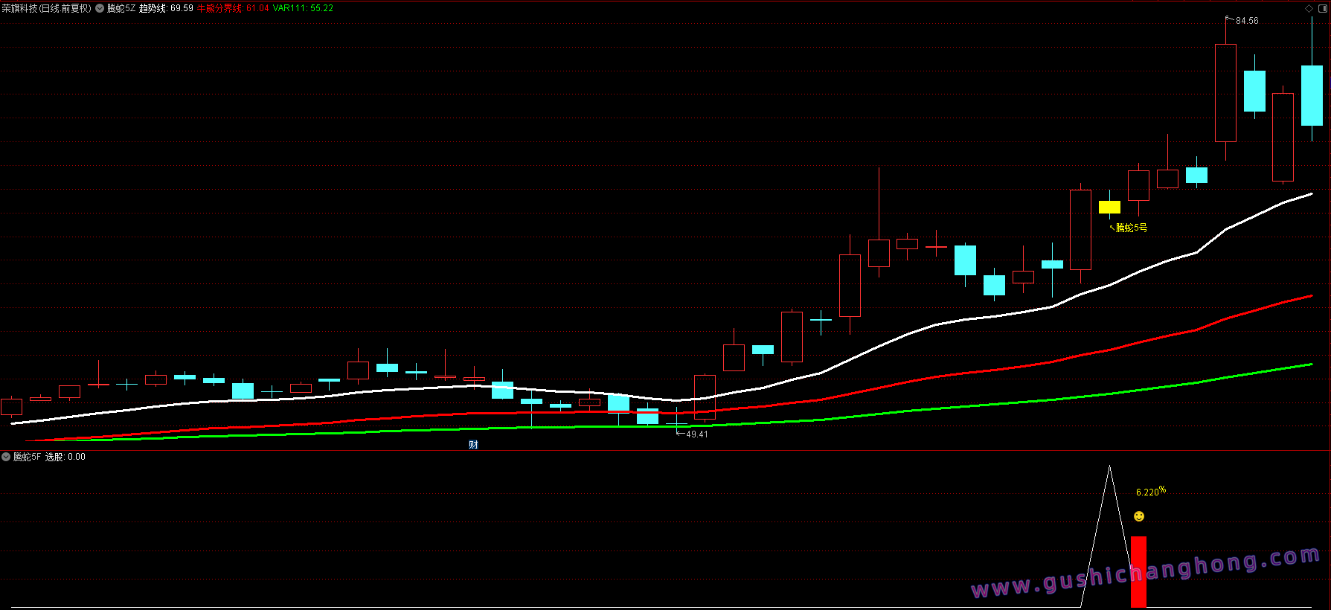Click the 6.220% gain label
The width and height of the screenshot is (1331, 610).
(1150, 492)
